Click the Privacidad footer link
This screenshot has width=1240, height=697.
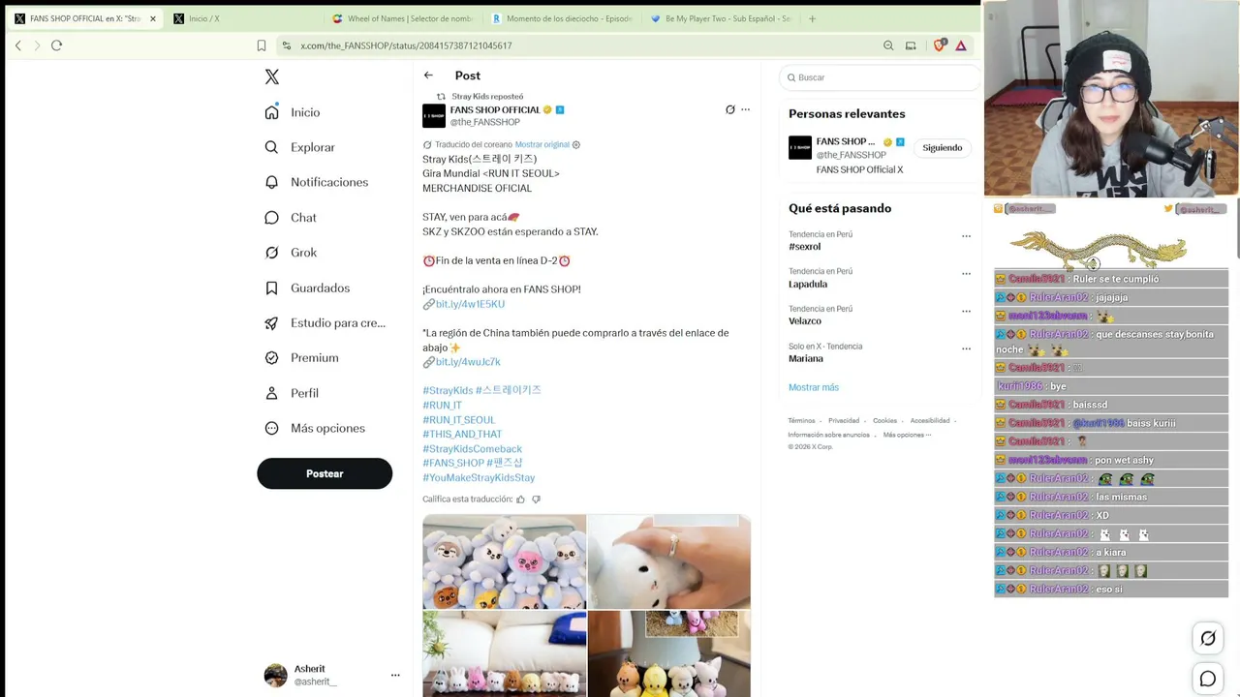point(844,421)
